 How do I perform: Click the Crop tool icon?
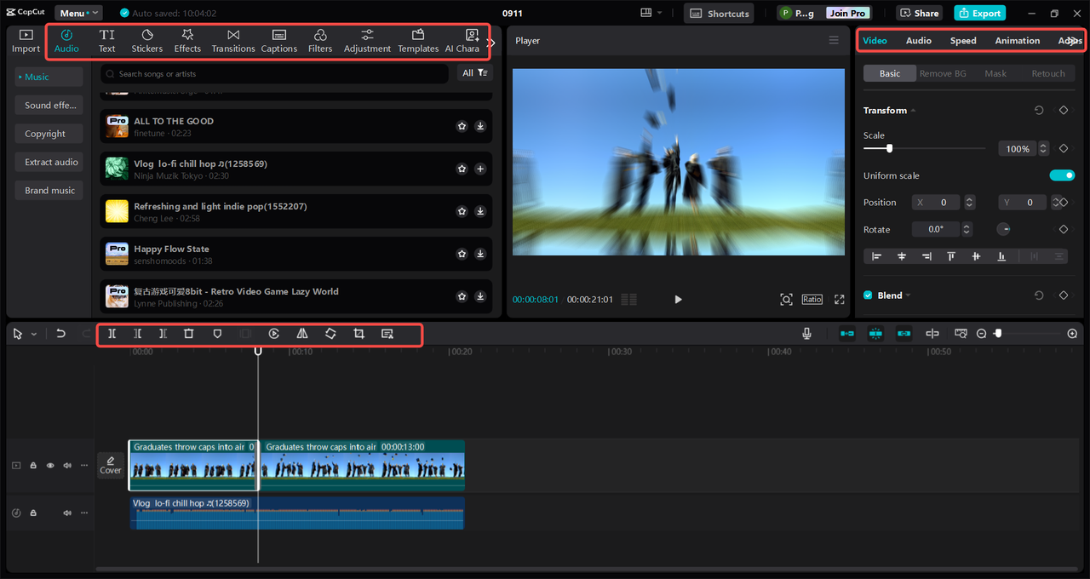pyautogui.click(x=359, y=334)
